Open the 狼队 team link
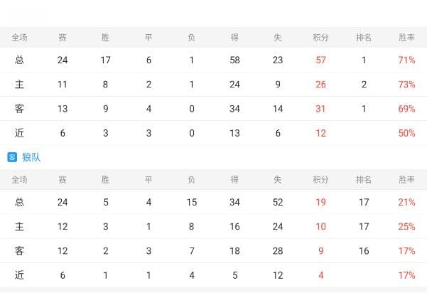This screenshot has height=293, width=427. click(31, 157)
